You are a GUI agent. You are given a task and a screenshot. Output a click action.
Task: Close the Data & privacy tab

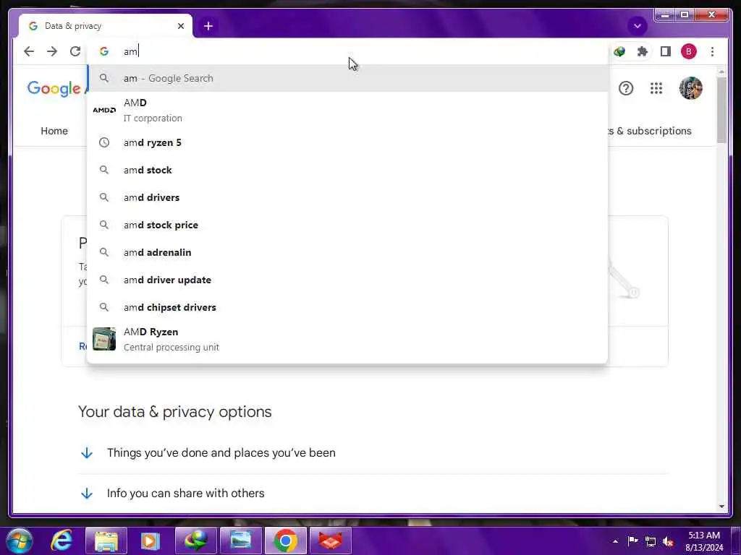tap(180, 26)
